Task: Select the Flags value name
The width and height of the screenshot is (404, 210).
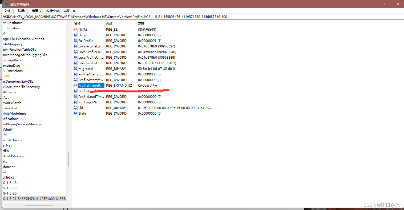Action: pos(82,35)
